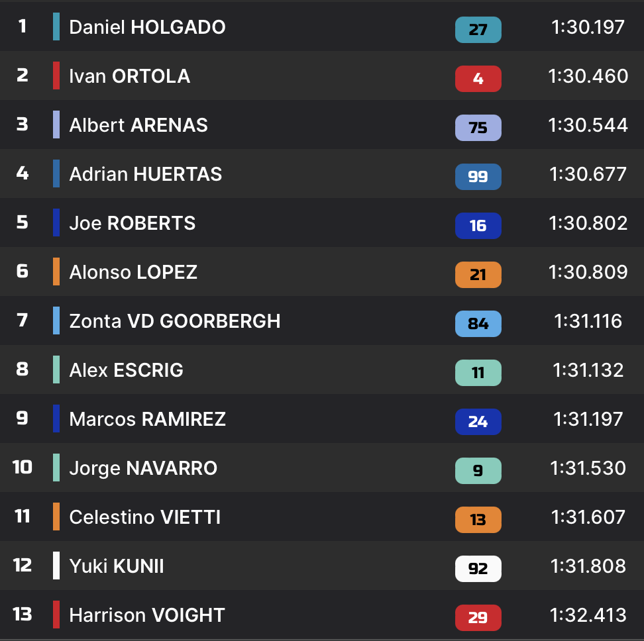The width and height of the screenshot is (644, 641).
Task: Click Yuki KUNII white color bar
Action: point(56,566)
